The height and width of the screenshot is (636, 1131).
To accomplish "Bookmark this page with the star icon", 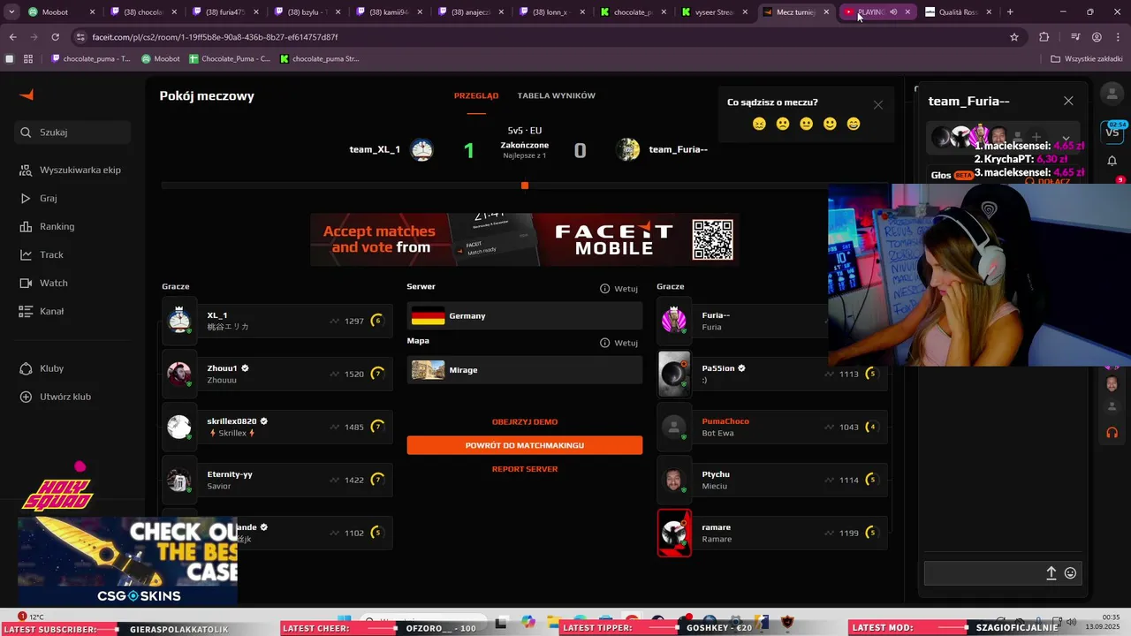I will pyautogui.click(x=1014, y=37).
